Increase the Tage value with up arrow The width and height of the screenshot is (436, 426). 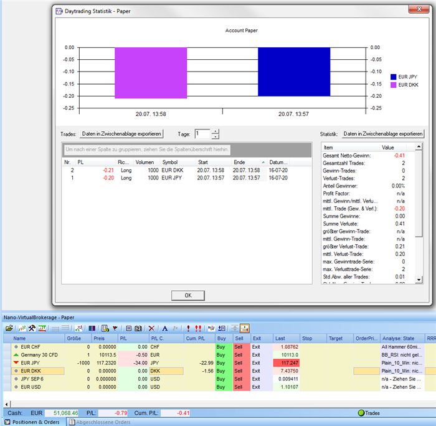pos(216,131)
